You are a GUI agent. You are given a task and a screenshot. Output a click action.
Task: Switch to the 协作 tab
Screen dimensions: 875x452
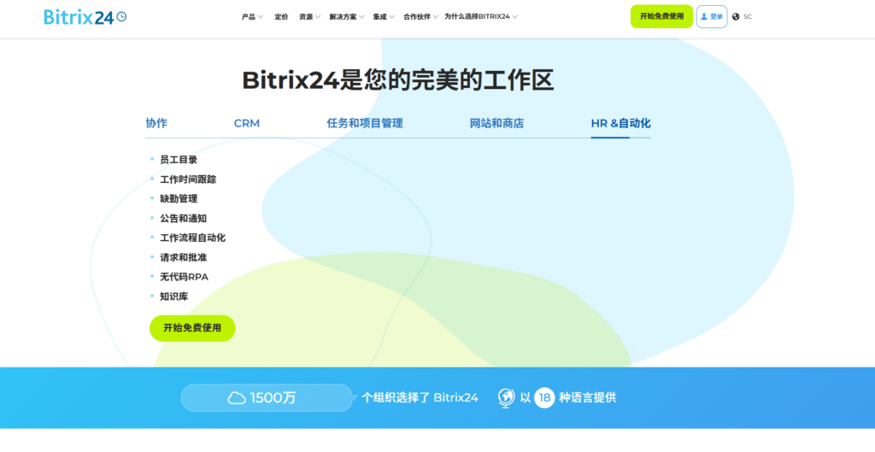pyautogui.click(x=156, y=123)
